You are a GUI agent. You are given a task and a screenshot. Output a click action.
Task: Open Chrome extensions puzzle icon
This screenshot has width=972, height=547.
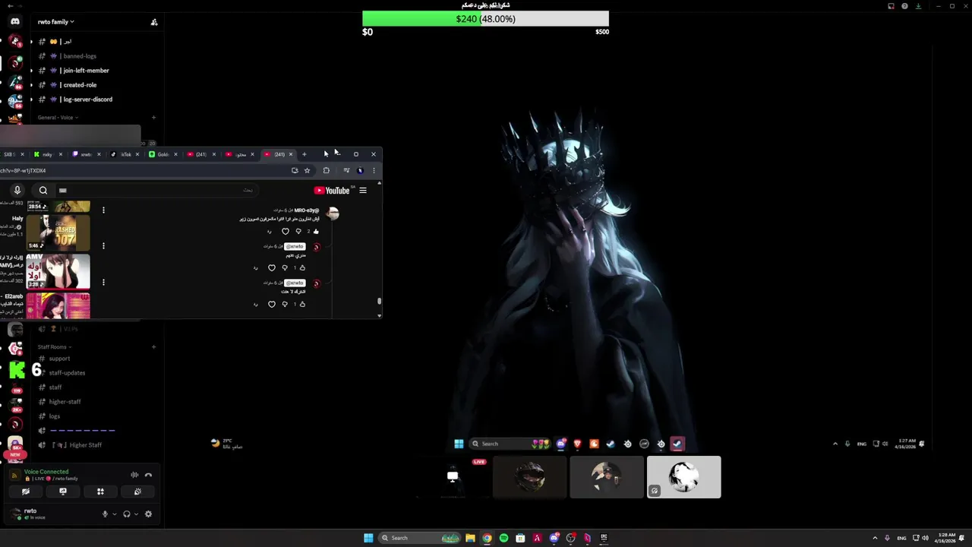(x=327, y=170)
